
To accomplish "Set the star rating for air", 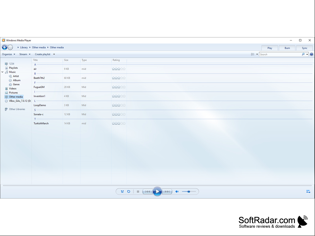I will click(119, 69).
